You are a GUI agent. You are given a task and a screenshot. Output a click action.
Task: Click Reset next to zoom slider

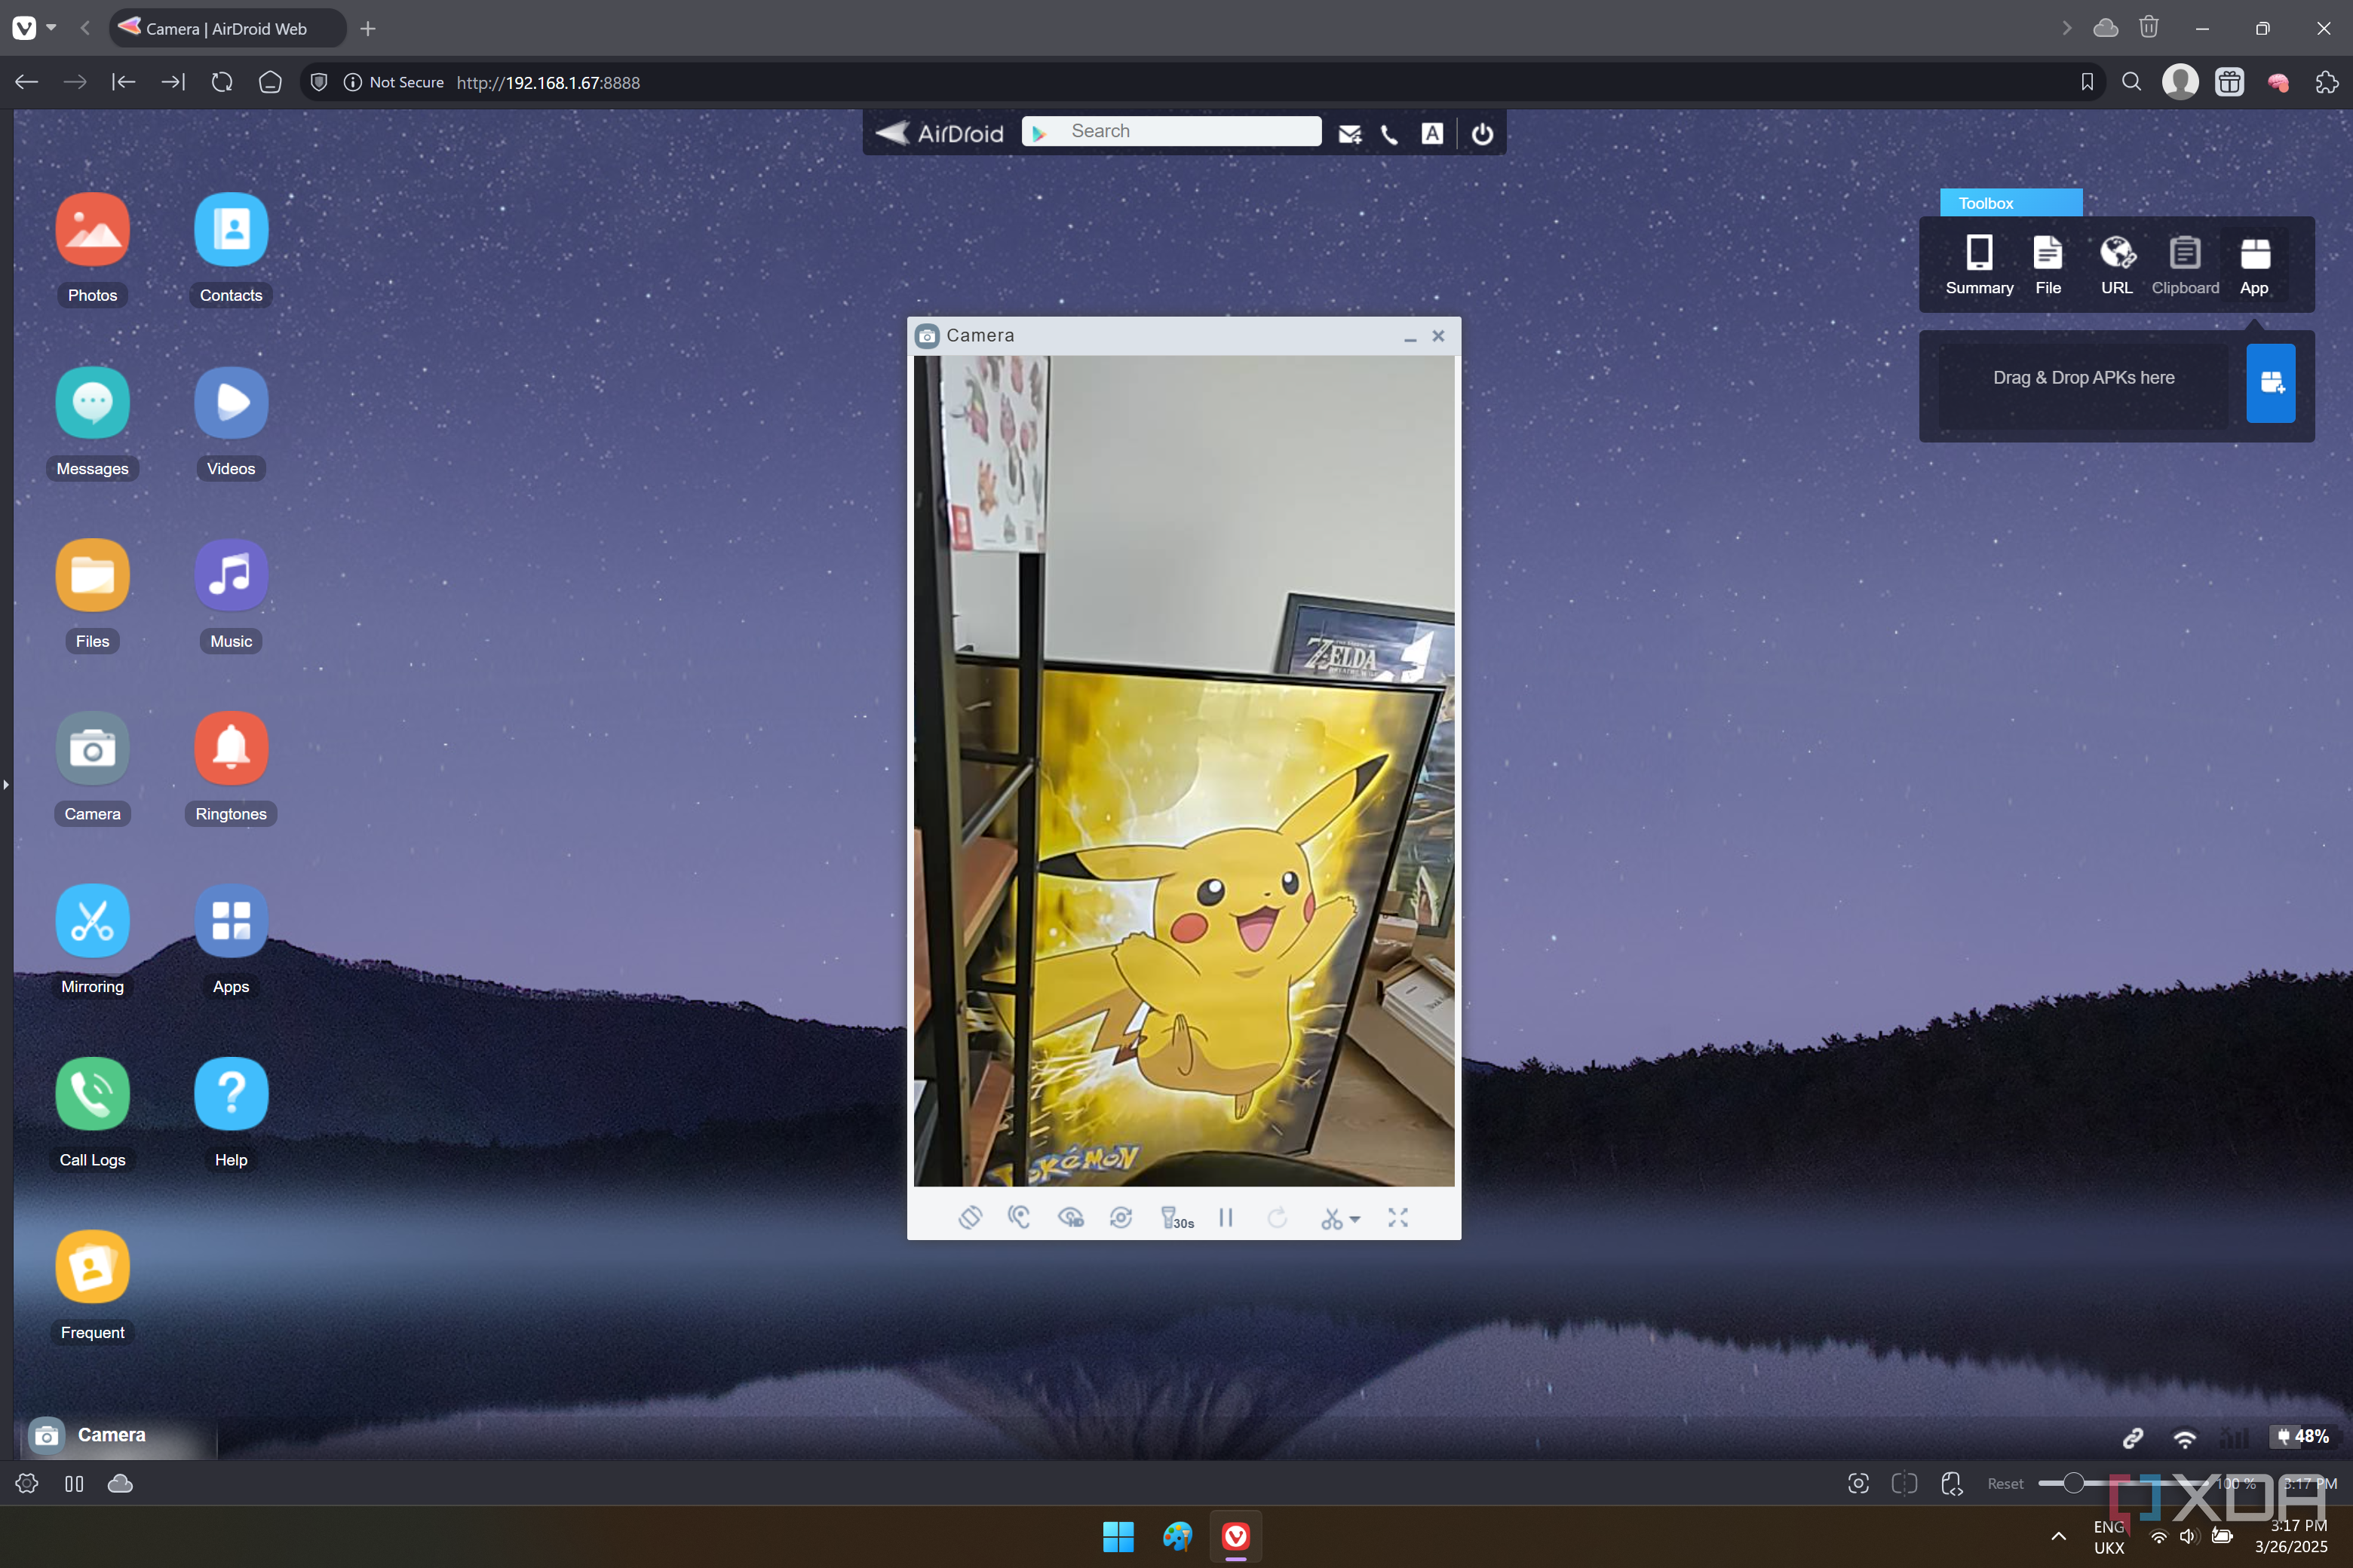tap(2005, 1484)
